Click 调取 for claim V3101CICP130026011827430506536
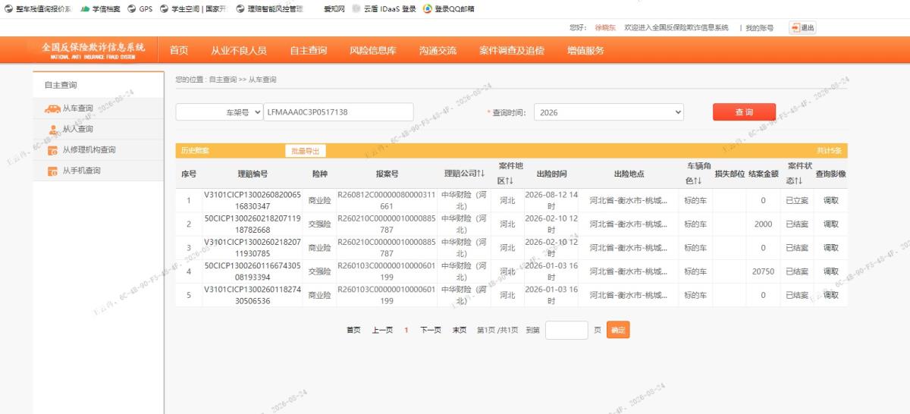 pyautogui.click(x=831, y=295)
